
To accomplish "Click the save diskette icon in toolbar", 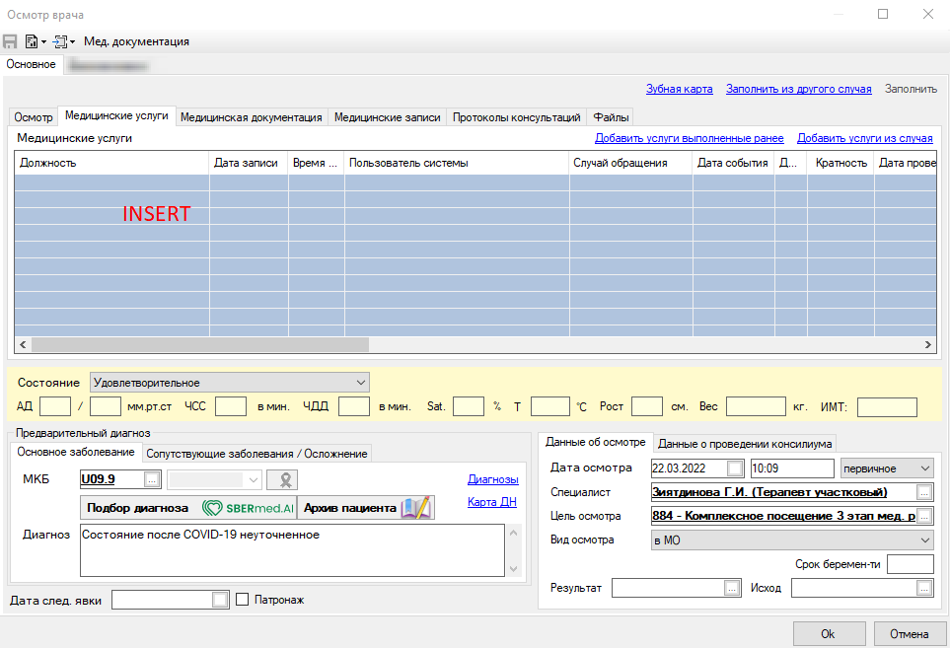I will pos(10,41).
